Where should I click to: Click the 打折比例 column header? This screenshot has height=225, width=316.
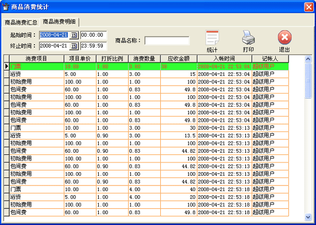coord(112,59)
